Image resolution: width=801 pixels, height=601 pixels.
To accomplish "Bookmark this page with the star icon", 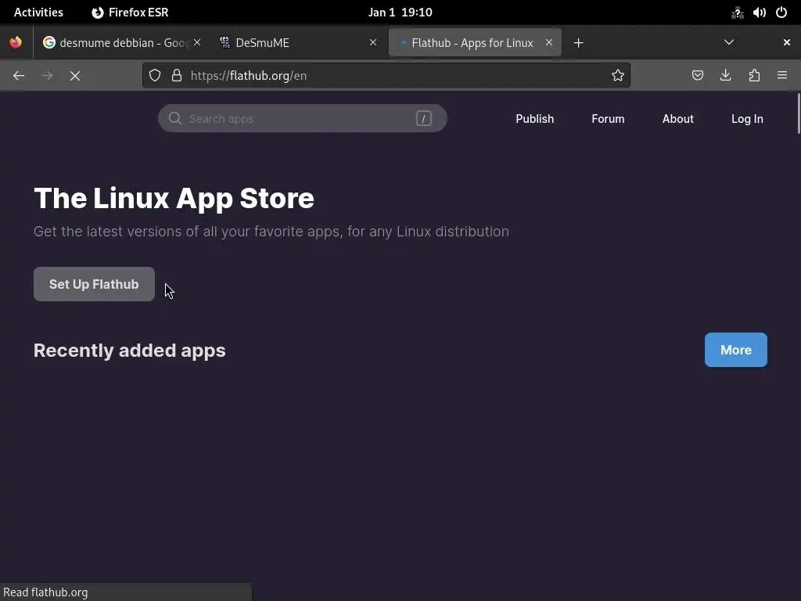I will pyautogui.click(x=618, y=76).
